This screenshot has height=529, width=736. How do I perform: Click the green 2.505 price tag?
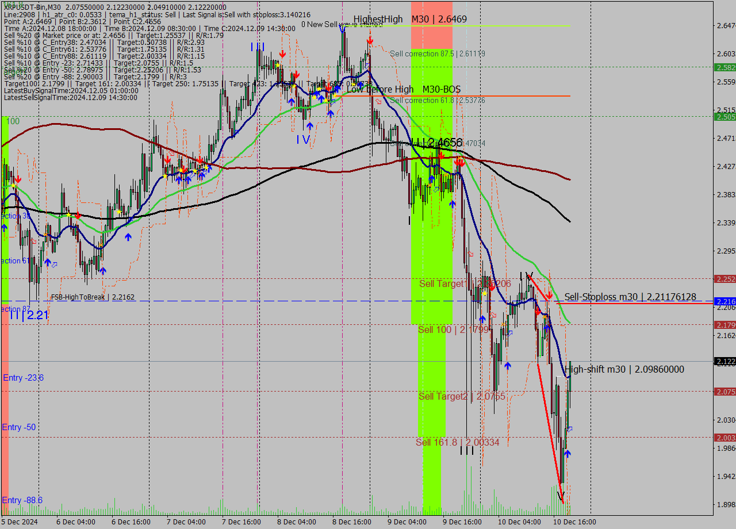724,117
